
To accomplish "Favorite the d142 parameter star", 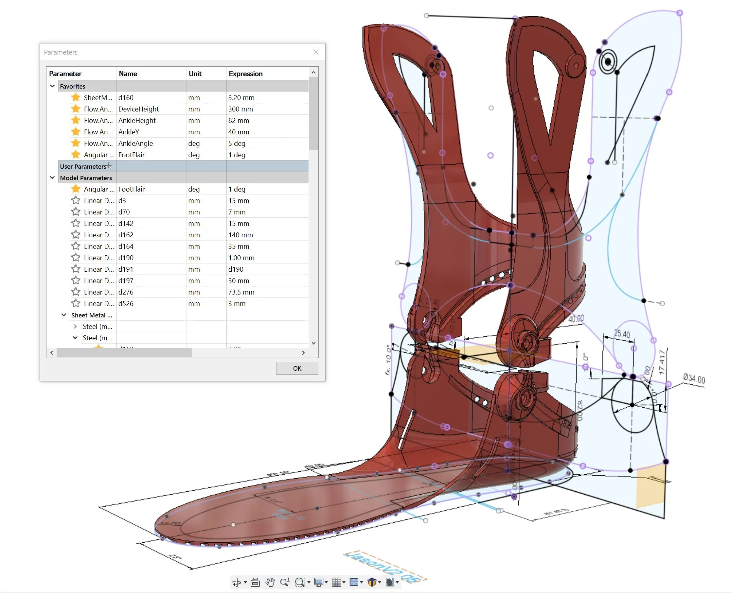I will click(76, 223).
